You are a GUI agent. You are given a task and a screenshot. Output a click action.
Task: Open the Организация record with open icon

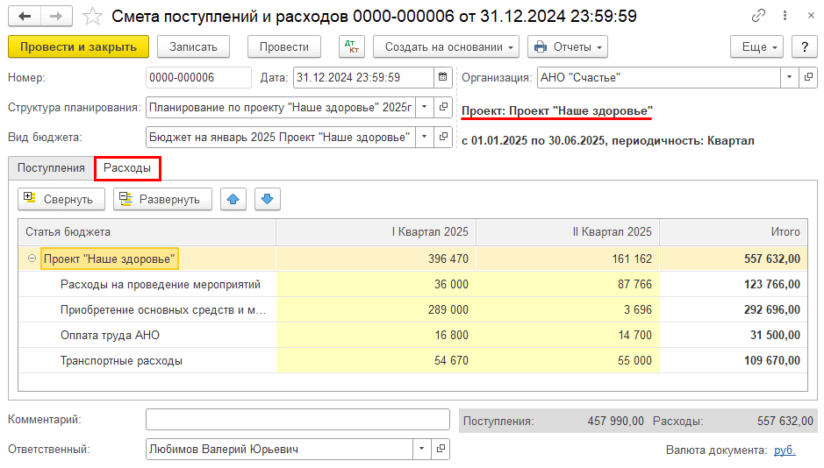point(808,78)
